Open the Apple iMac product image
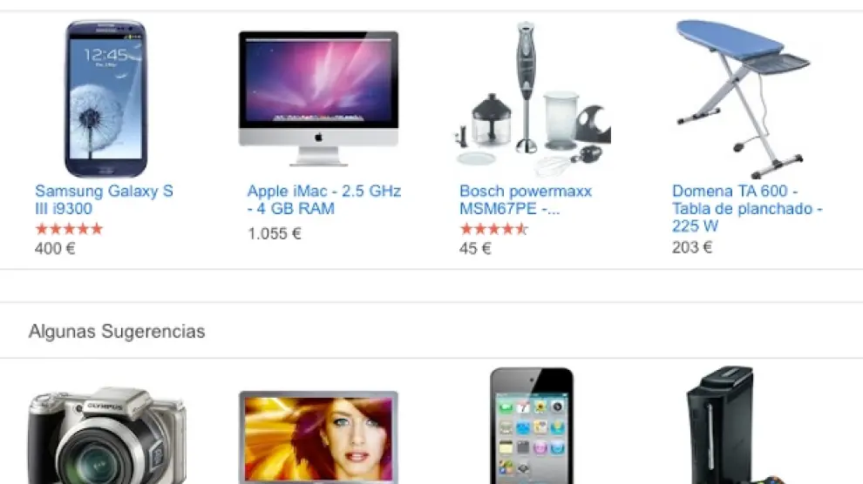This screenshot has width=863, height=484. pyautogui.click(x=318, y=97)
